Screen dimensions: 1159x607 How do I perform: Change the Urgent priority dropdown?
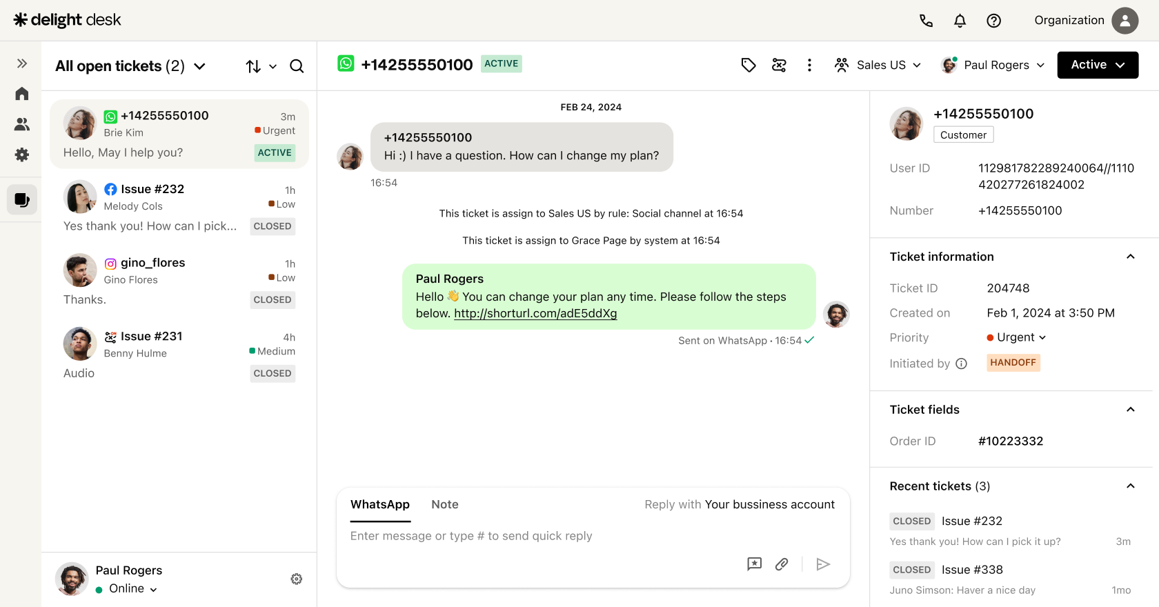click(x=1016, y=337)
